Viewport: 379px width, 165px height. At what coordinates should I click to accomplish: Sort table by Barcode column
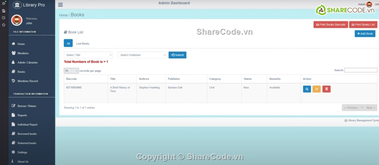[86, 79]
